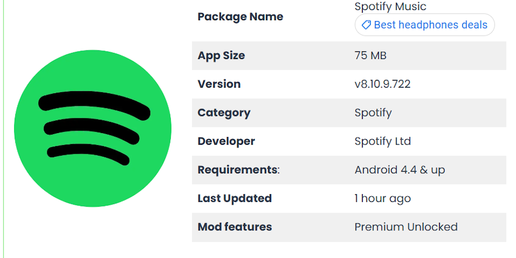The image size is (516, 258).
Task: Select the App Size label
Action: click(x=221, y=55)
